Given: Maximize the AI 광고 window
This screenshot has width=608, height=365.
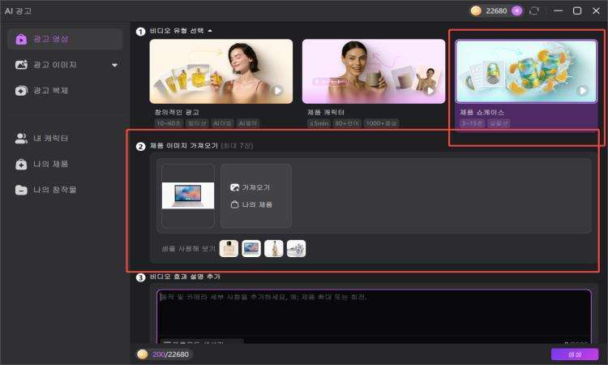Looking at the screenshot, I should click(577, 11).
